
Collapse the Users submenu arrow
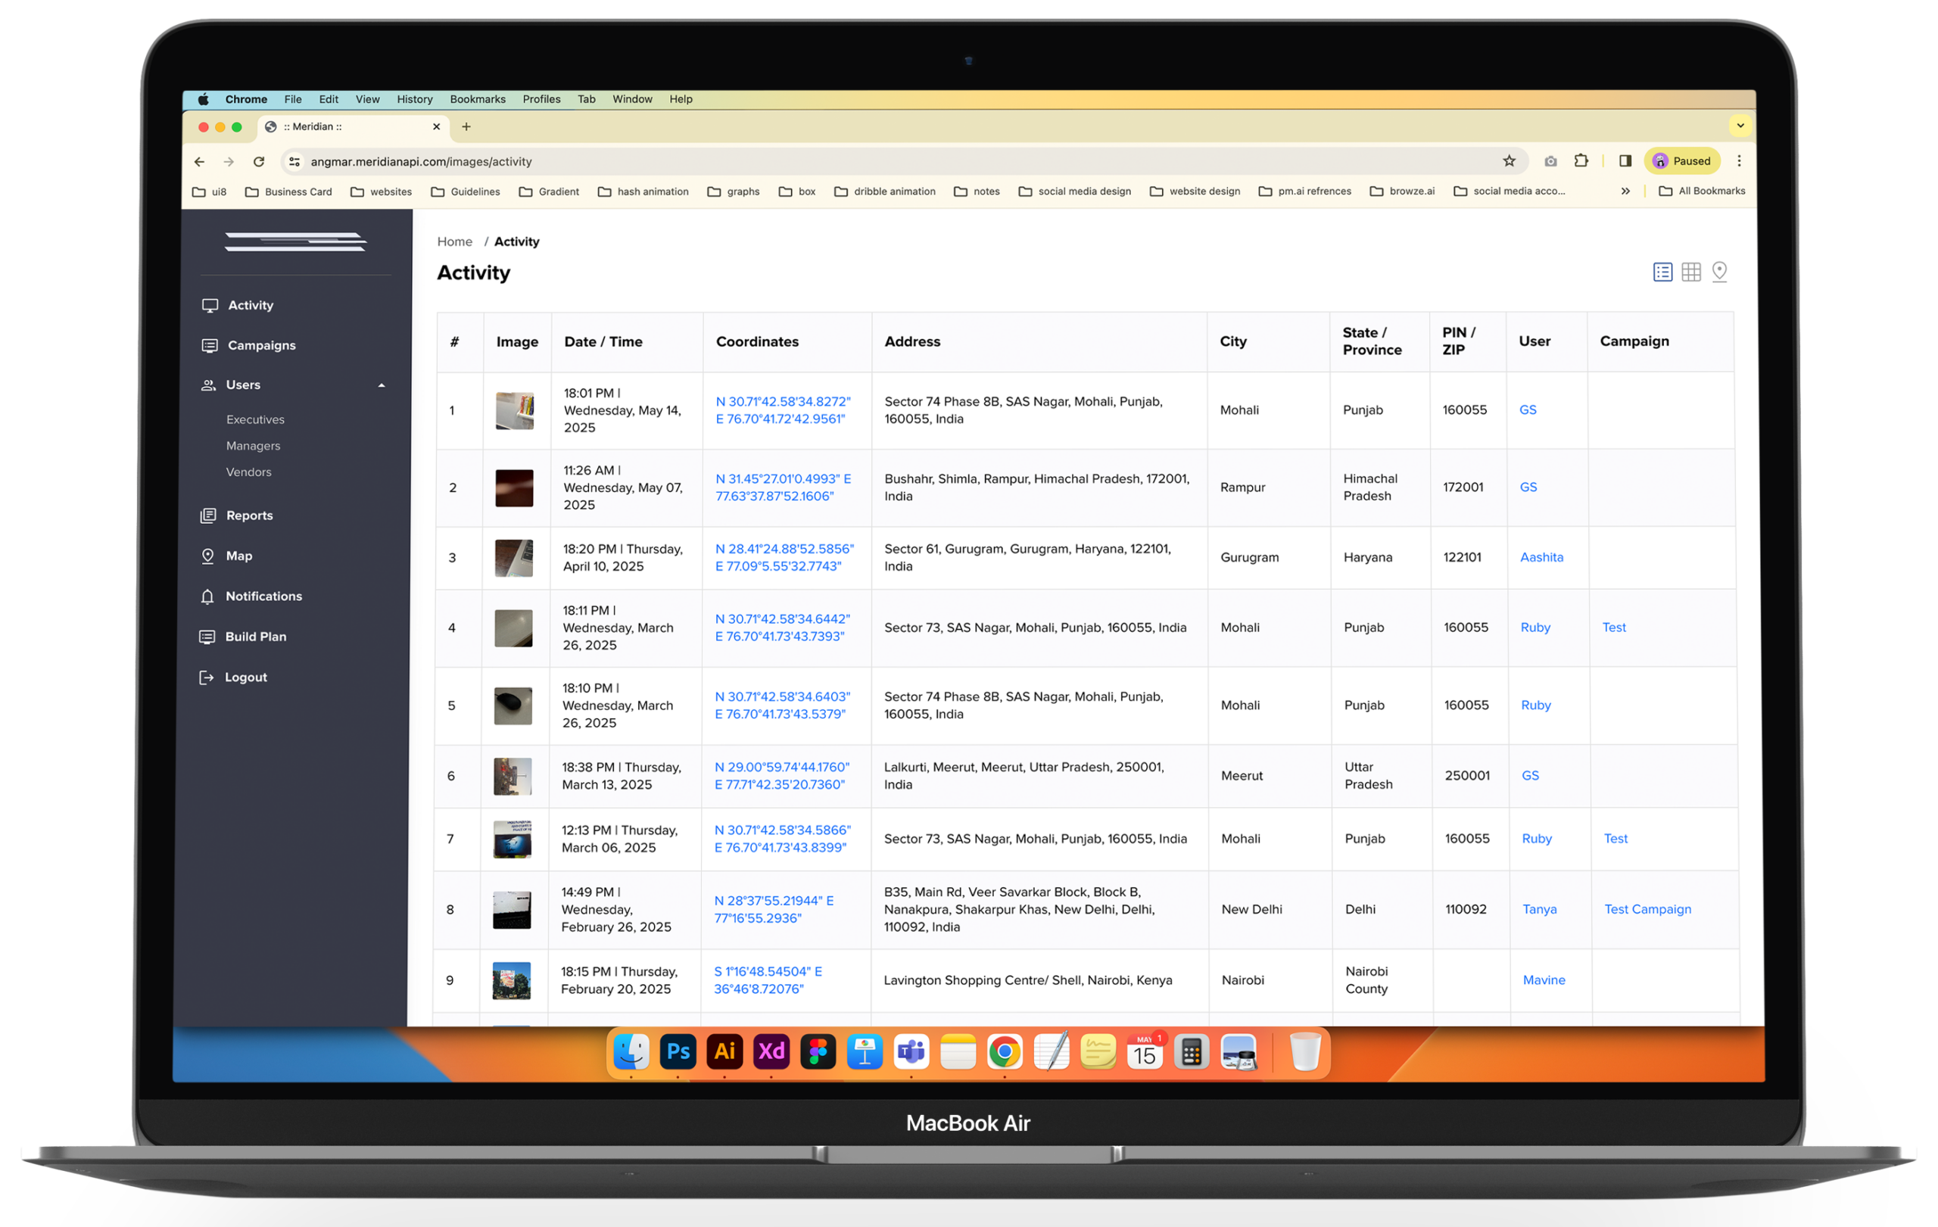pos(382,385)
